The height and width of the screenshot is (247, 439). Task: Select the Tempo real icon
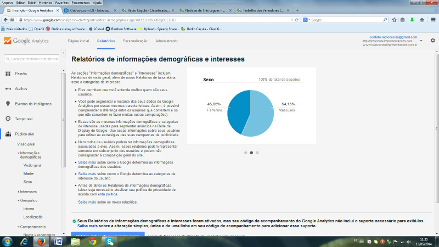click(x=8, y=119)
